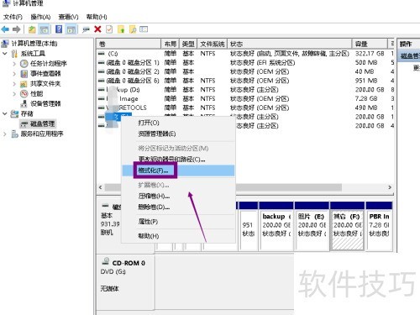
Task: Click the 事件查看器 icon in tree
Action: [24, 74]
